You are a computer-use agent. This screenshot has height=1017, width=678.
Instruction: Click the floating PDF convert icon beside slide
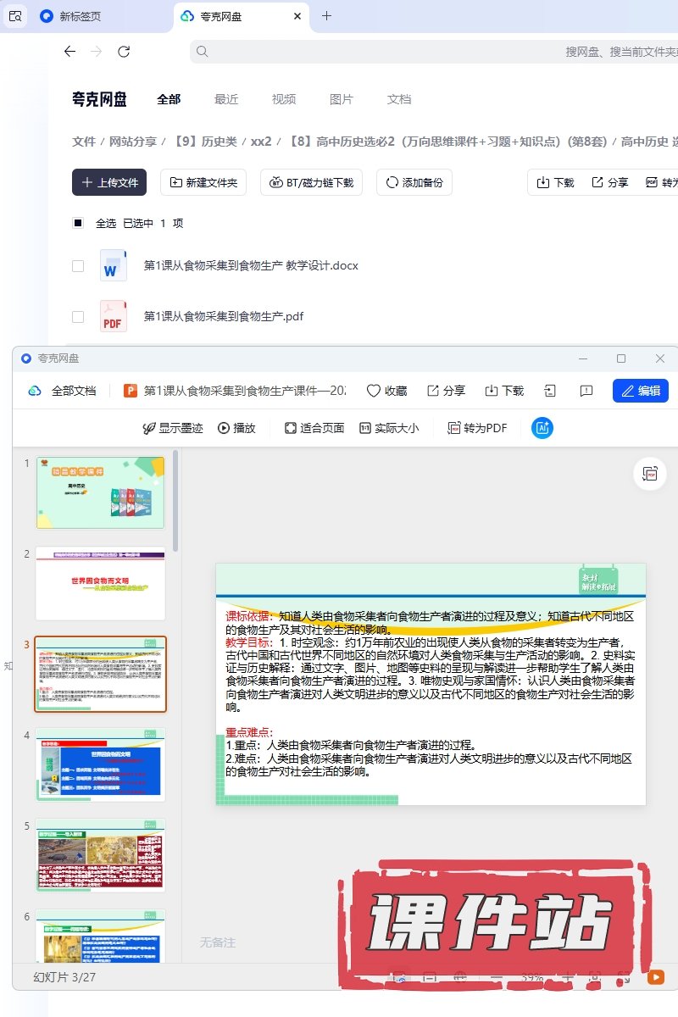(x=650, y=474)
